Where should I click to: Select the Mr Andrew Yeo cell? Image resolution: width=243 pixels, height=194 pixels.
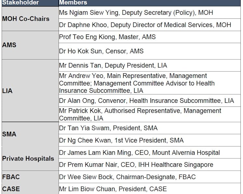pos(150,83)
